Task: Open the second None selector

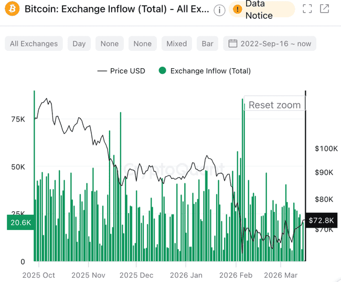Action: pos(142,44)
